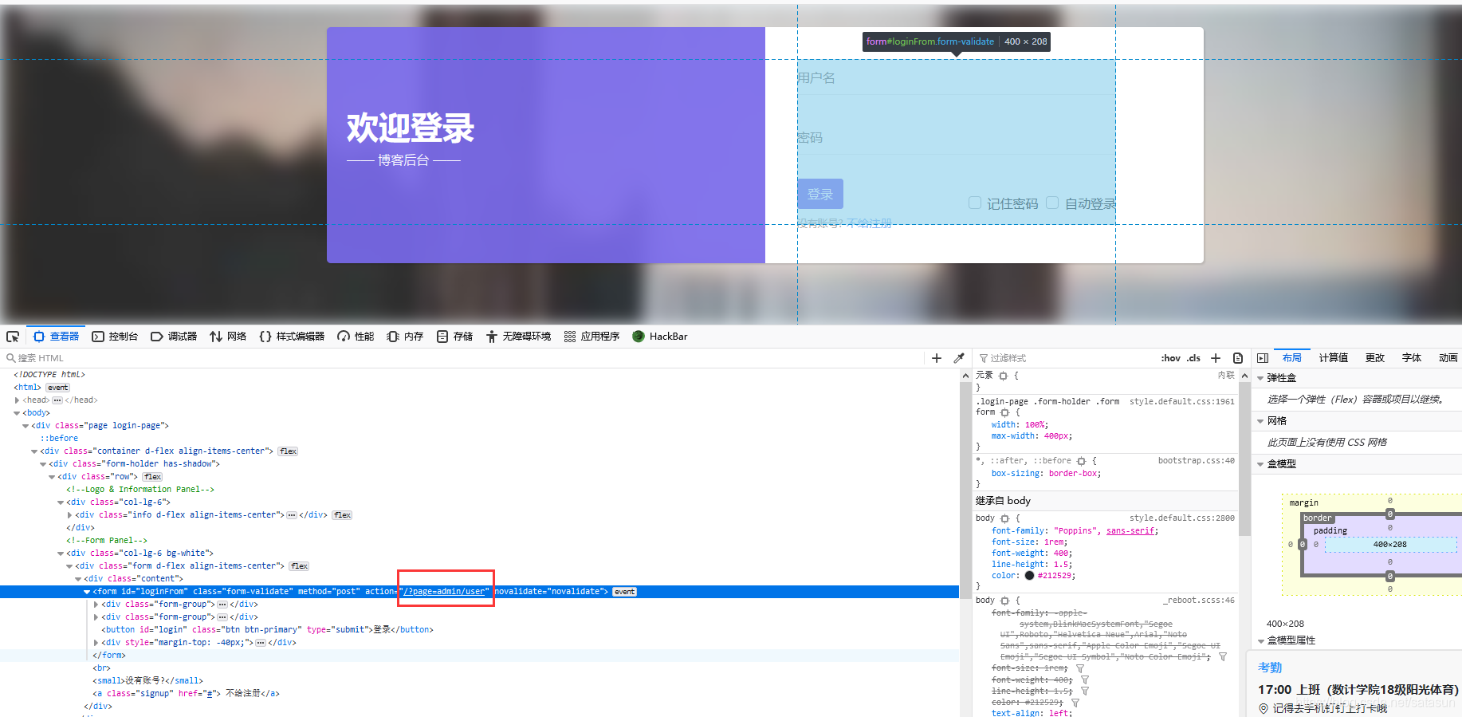
Task: Open the 无障碍环境 accessibility tab
Action: 518,337
